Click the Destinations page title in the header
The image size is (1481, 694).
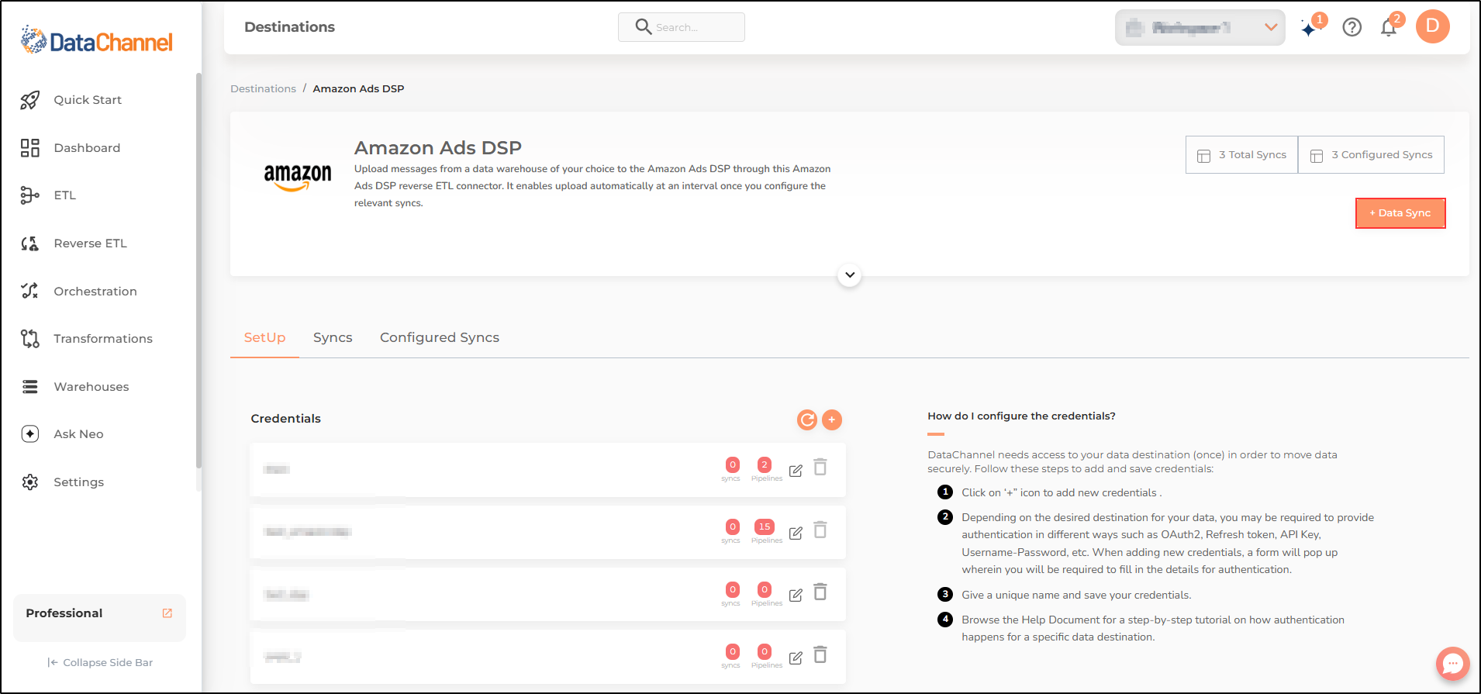coord(289,27)
